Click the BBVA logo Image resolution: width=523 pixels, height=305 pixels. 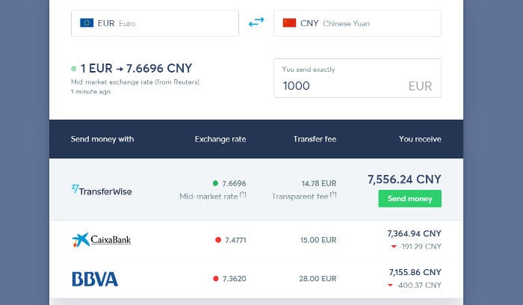tap(95, 279)
